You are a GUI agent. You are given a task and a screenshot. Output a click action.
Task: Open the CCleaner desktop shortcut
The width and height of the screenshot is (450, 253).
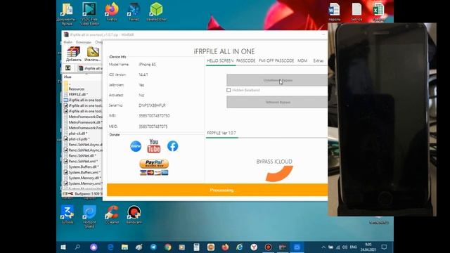tap(112, 214)
